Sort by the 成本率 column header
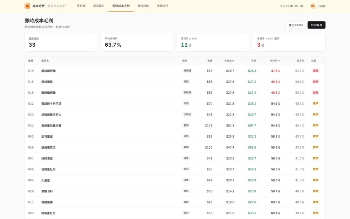 (301, 61)
